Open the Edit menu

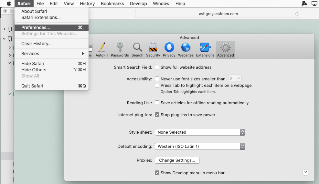pos(54,4)
